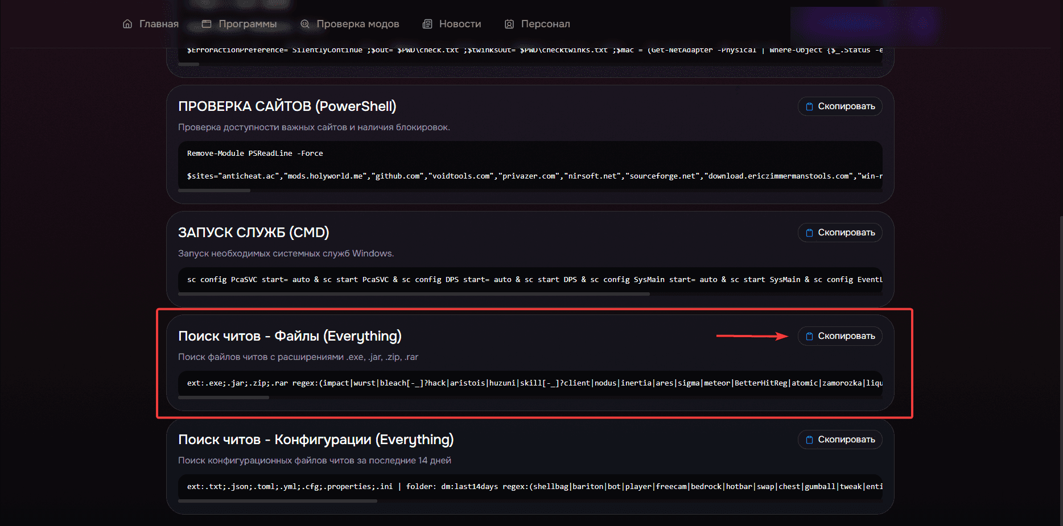
Task: Click the magnifier icon beside Проверка модов
Action: [x=304, y=24]
